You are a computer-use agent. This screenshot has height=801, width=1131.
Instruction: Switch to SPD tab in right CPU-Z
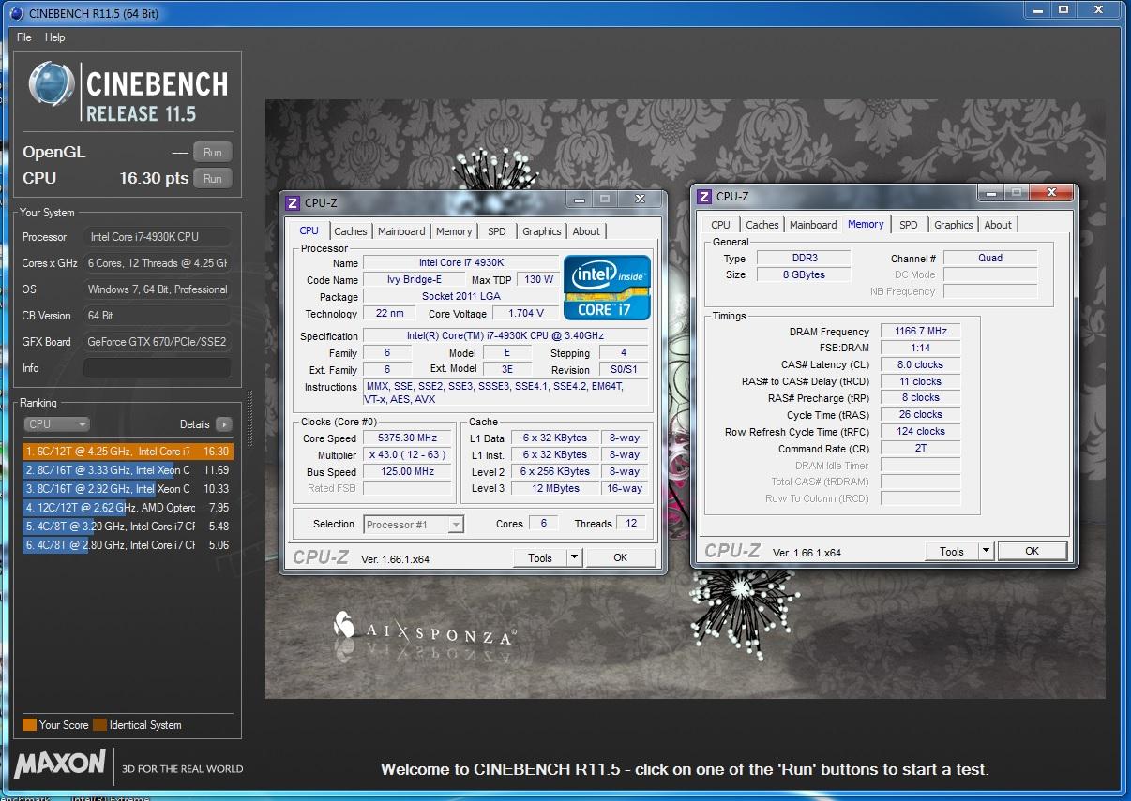pos(909,225)
